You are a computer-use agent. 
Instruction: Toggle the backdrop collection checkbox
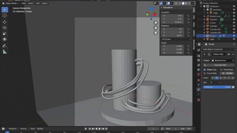208,10
